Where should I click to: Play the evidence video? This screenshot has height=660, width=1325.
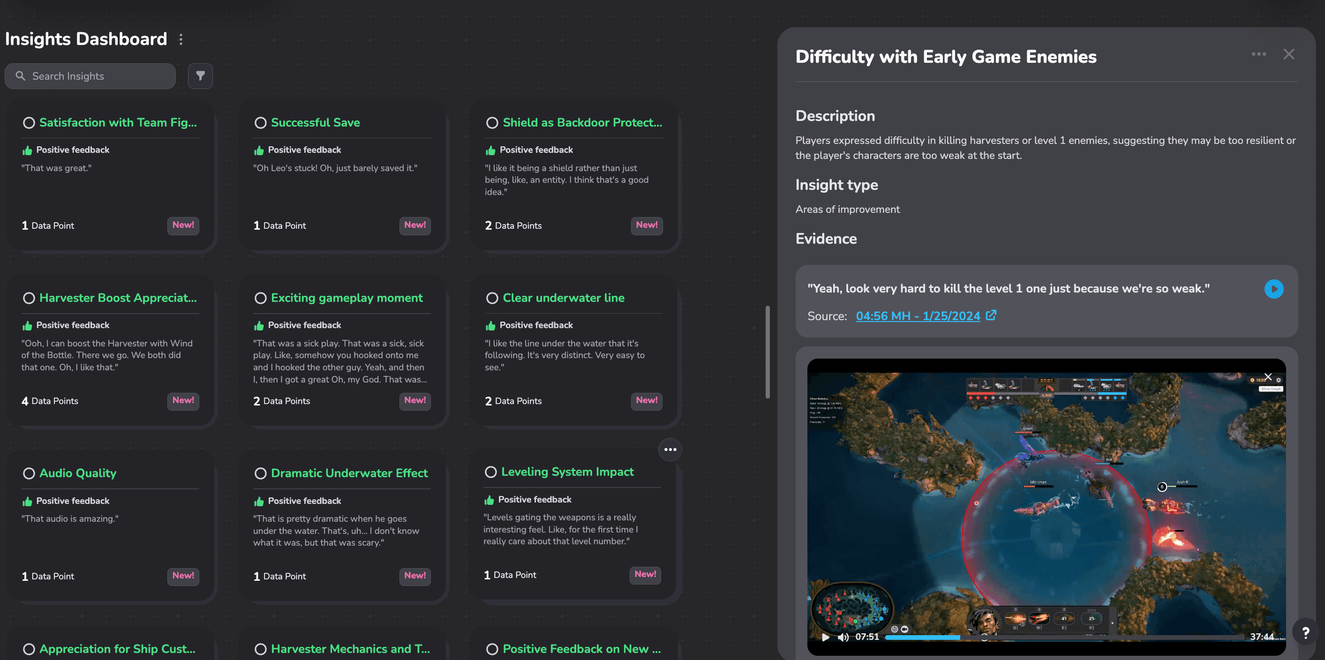tap(825, 637)
